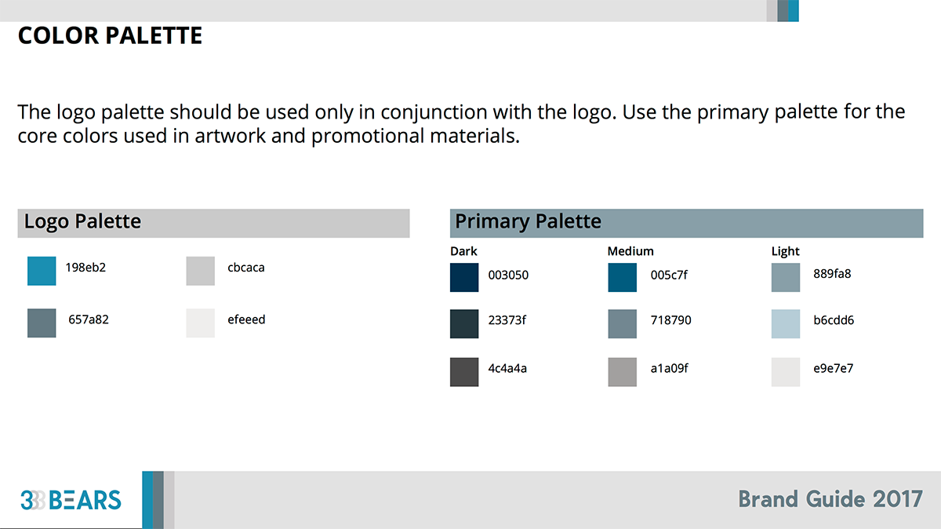Screen dimensions: 941x529
Task: Select the 005c7f medium blue swatch
Action: point(623,278)
